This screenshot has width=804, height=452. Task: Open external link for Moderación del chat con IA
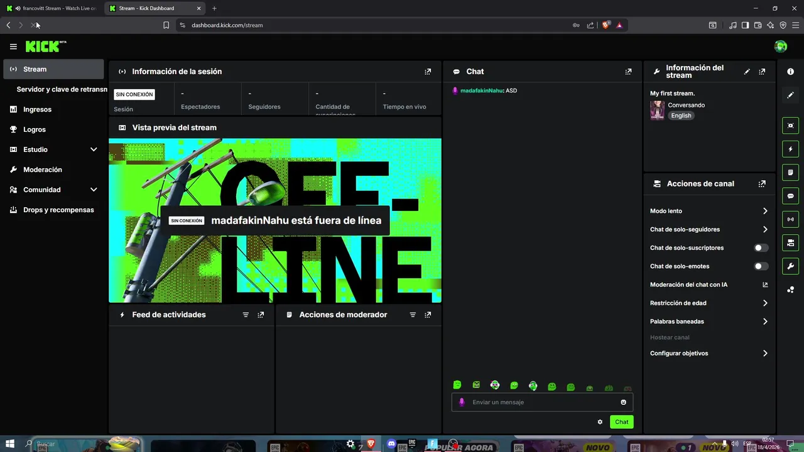coord(765,284)
